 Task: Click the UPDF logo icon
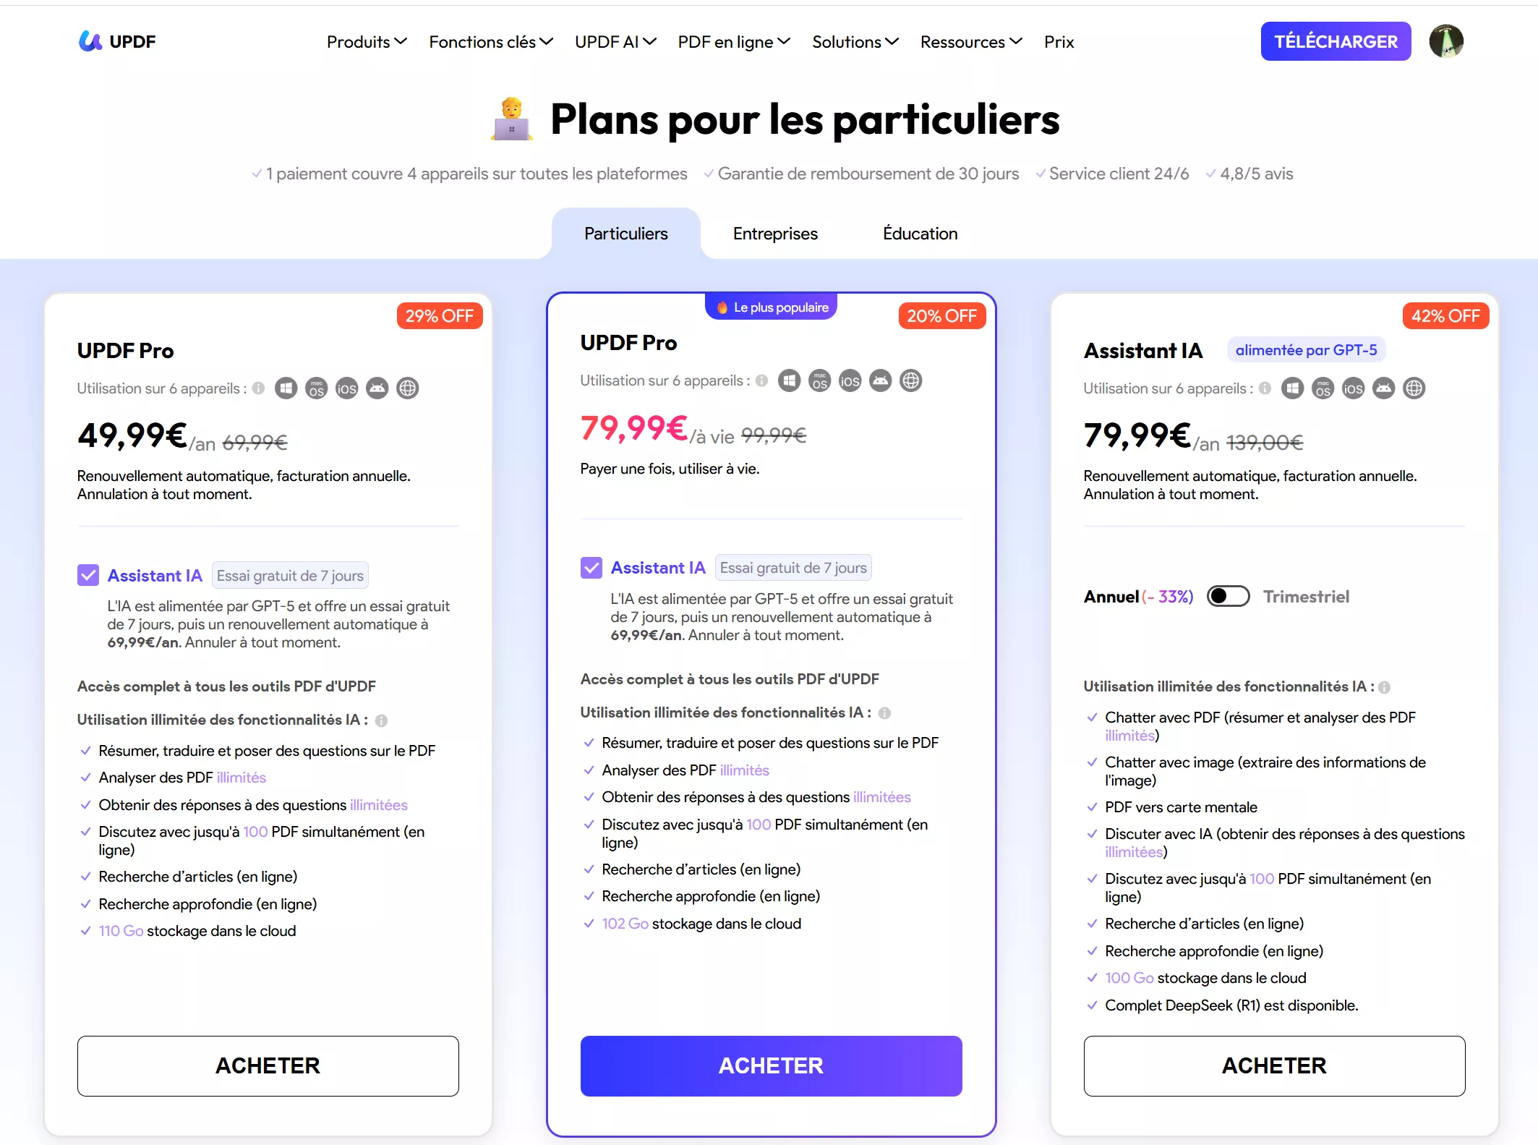coord(90,41)
